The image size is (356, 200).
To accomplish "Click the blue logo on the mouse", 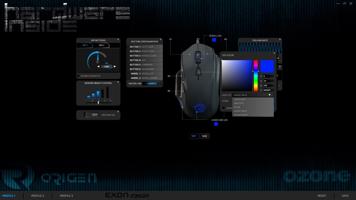I will point(199,108).
